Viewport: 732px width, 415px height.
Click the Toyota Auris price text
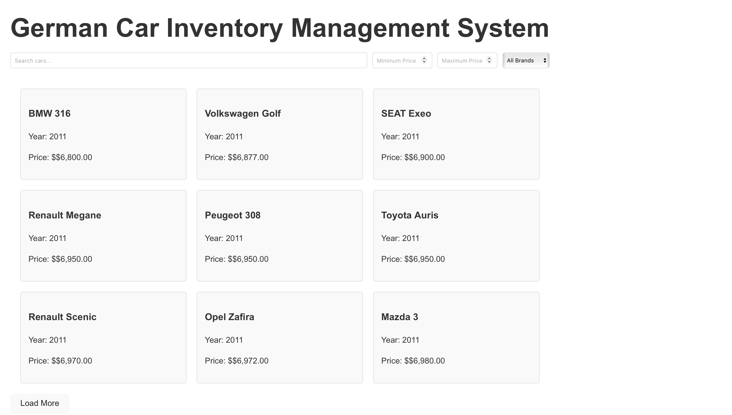[x=413, y=259]
